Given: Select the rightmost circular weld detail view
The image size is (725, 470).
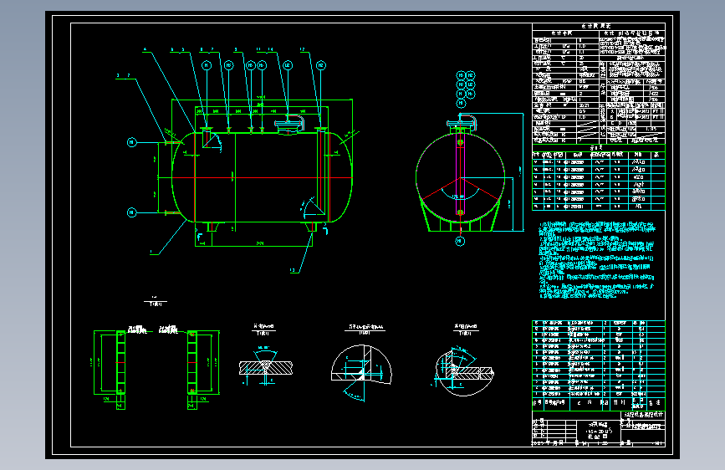Looking at the screenshot, I should pyautogui.click(x=464, y=371).
